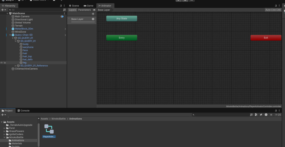Screen dimensions: 285x147
Task: Click the favorites star icon in Project panel
Action: point(271,114)
